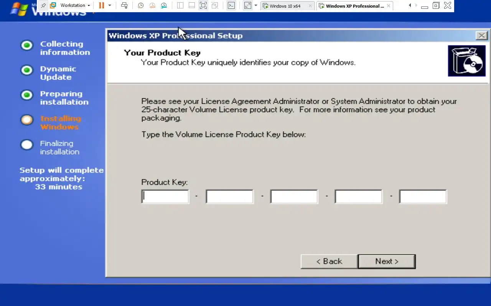491x306 pixels.
Task: Expand the power options dropdown arrow
Action: [x=110, y=6]
